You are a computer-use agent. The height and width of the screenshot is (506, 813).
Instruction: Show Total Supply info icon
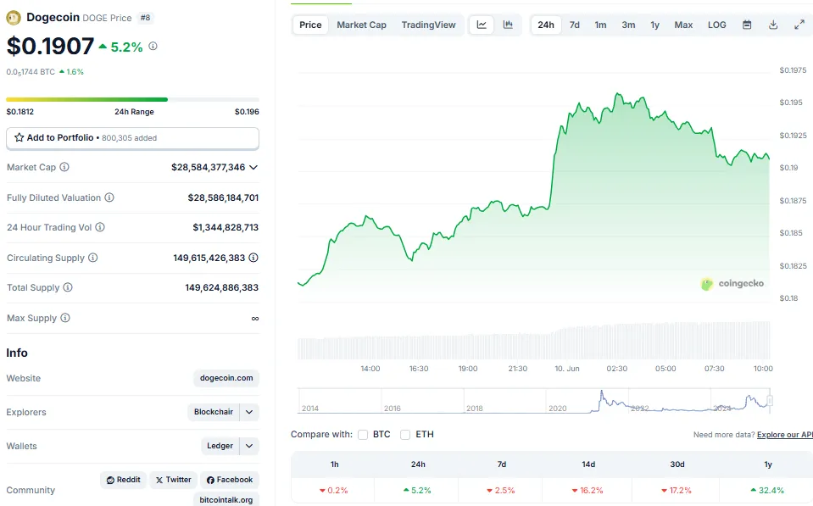point(68,287)
